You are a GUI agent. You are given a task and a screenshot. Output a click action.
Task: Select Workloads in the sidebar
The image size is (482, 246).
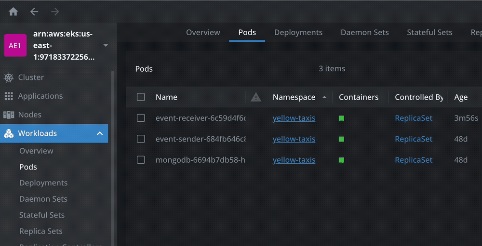point(54,133)
